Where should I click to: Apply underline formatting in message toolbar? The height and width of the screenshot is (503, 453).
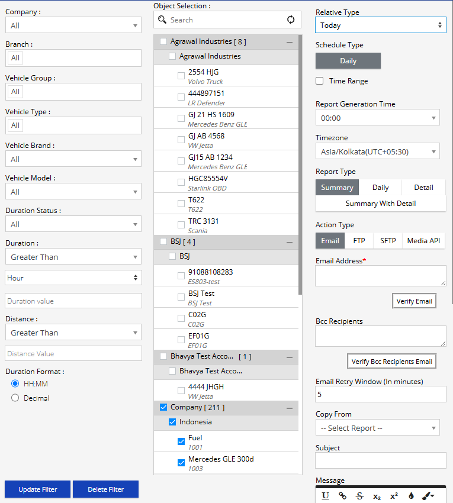pyautogui.click(x=325, y=496)
